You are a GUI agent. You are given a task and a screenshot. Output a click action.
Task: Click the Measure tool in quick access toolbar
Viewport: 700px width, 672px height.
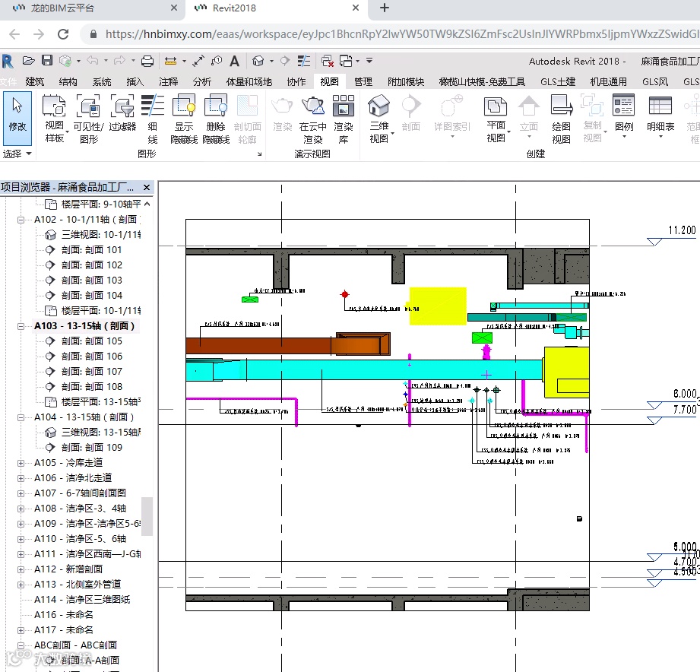click(169, 61)
